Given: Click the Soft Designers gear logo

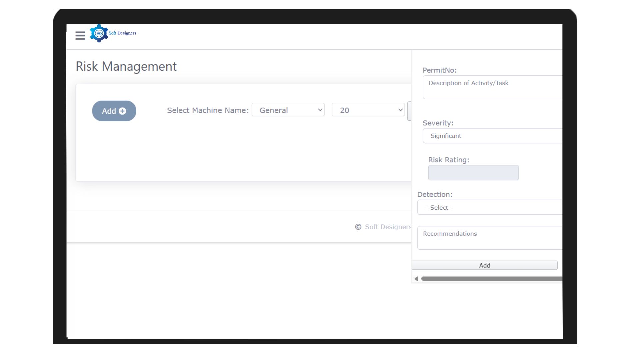Looking at the screenshot, I should 99,33.
